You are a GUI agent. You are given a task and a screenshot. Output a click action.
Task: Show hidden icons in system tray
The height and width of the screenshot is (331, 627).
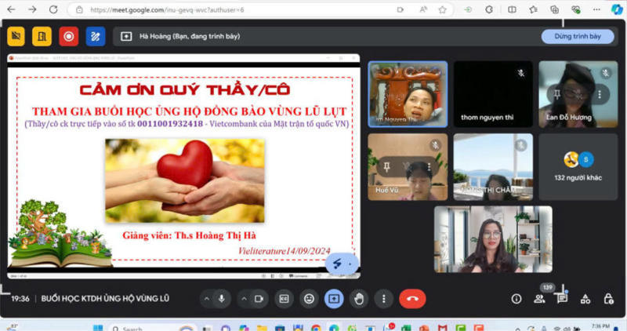[x=517, y=328]
